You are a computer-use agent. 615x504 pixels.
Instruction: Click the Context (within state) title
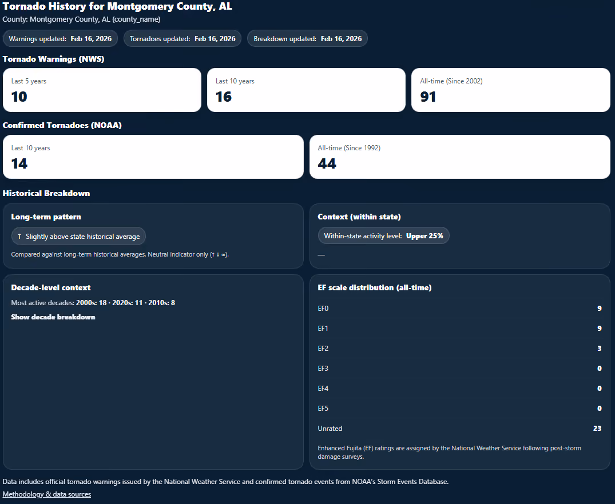tap(359, 217)
